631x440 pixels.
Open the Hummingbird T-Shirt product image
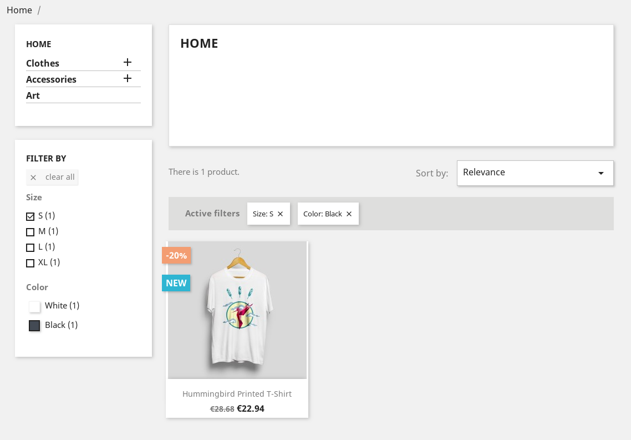[x=237, y=310]
